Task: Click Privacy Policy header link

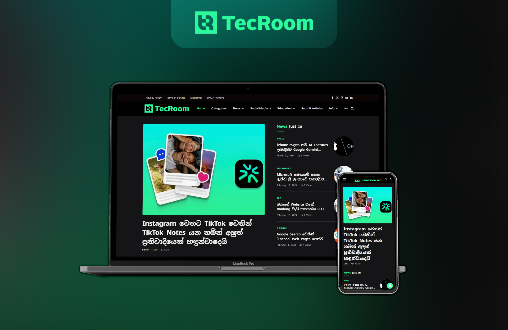Action: point(153,97)
